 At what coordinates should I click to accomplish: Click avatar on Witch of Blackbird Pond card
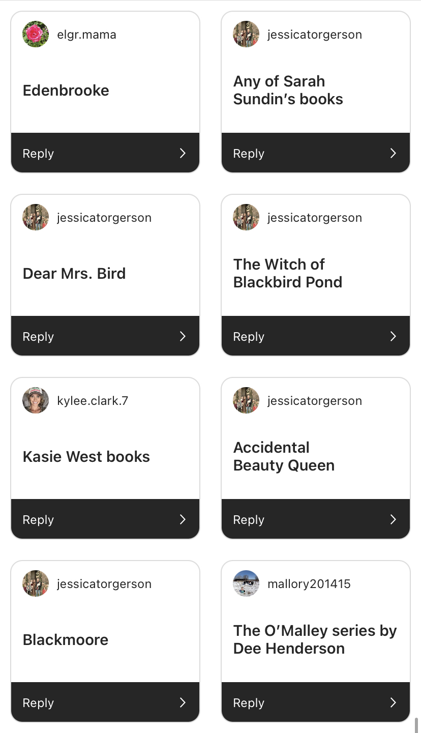tap(246, 217)
